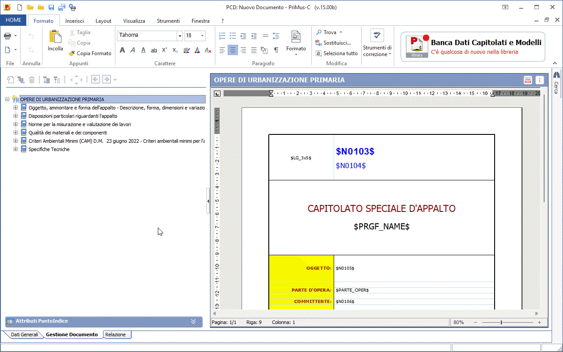Click Sostituisci in the Modifica group
Image resolution: width=563 pixels, height=352 pixels.
pyautogui.click(x=337, y=43)
